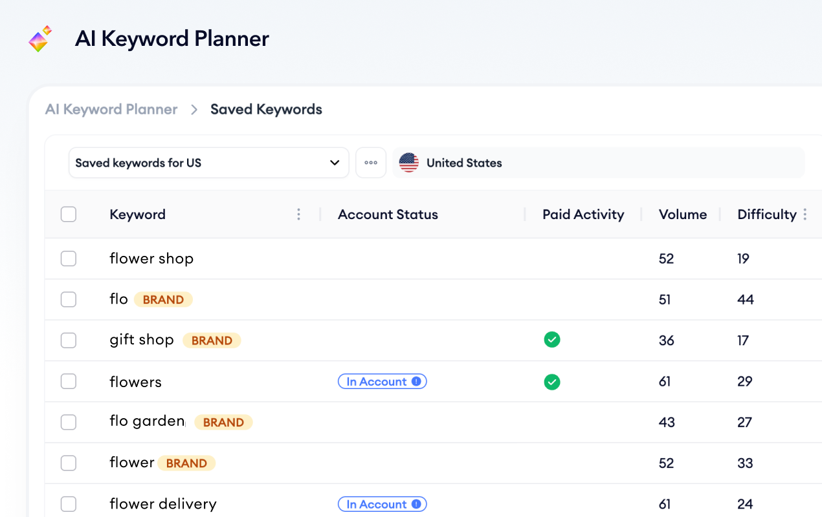The height and width of the screenshot is (517, 822).
Task: Click difficulty value 27 for flo garden
Action: coord(745,422)
